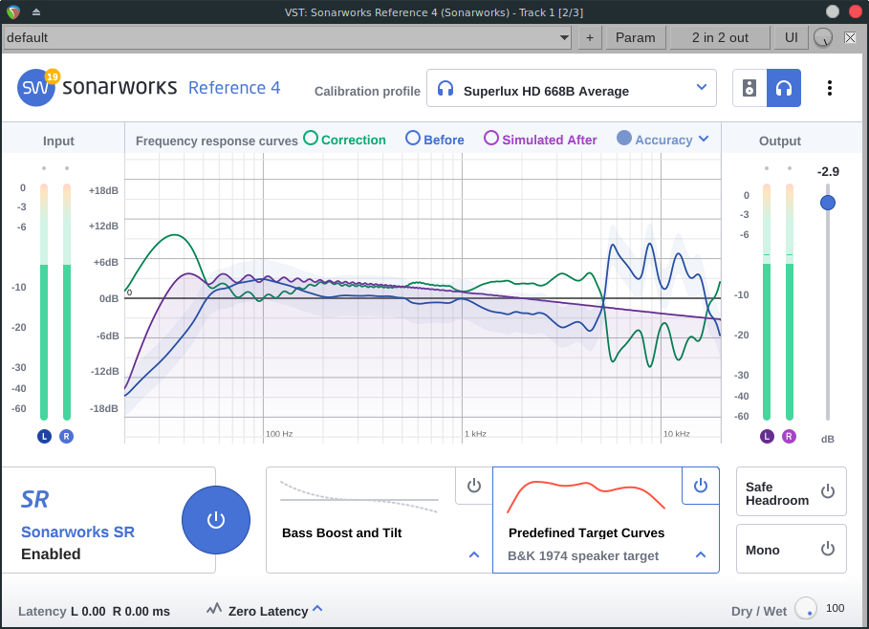This screenshot has height=629, width=869.
Task: Show the Correction curve
Action: point(311,139)
